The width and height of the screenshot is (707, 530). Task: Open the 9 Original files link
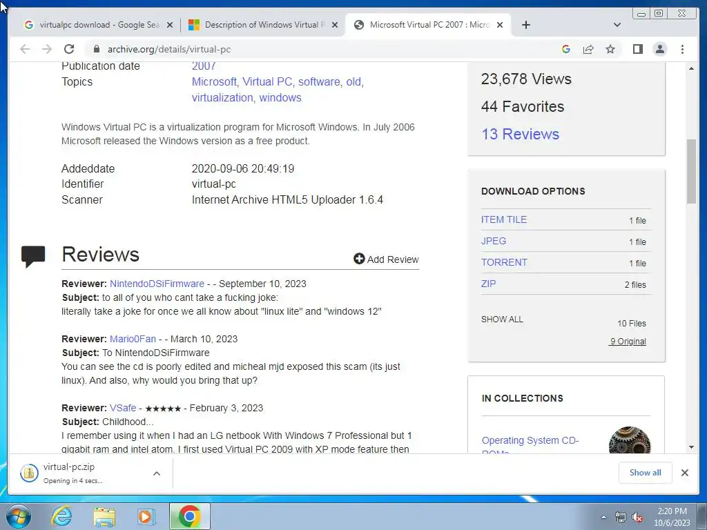627,341
